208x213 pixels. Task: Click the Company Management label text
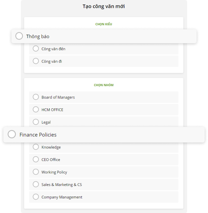(62, 197)
